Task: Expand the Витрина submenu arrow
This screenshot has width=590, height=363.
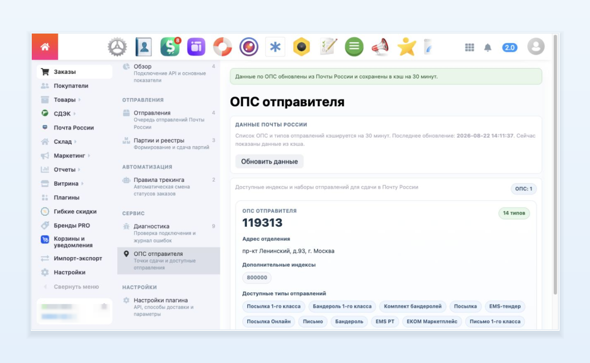Action: pos(82,184)
